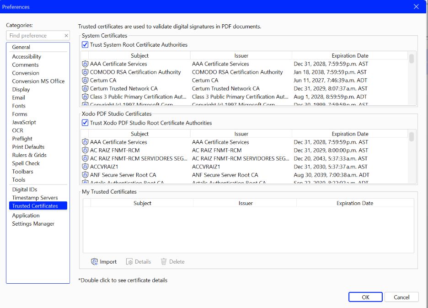
Task: Click certificate icon beside Certum CA row
Action: click(x=85, y=81)
